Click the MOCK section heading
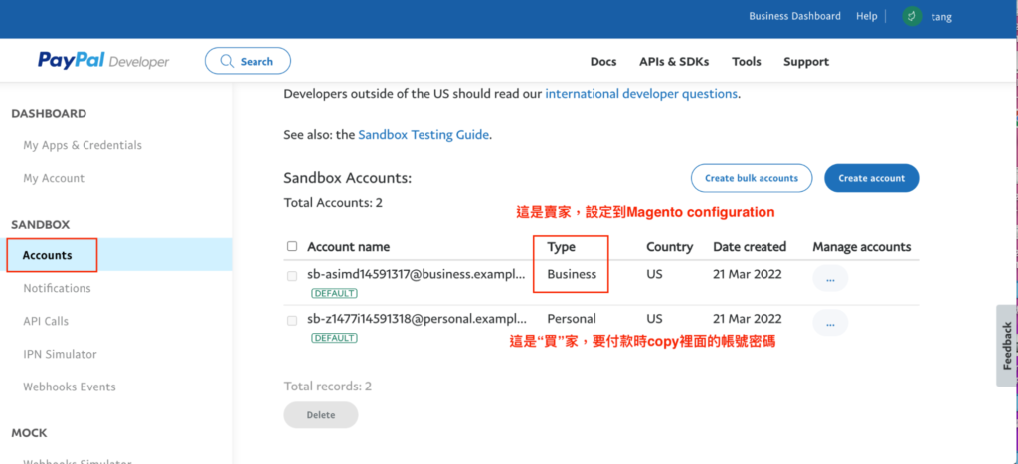1018x464 pixels. (29, 433)
